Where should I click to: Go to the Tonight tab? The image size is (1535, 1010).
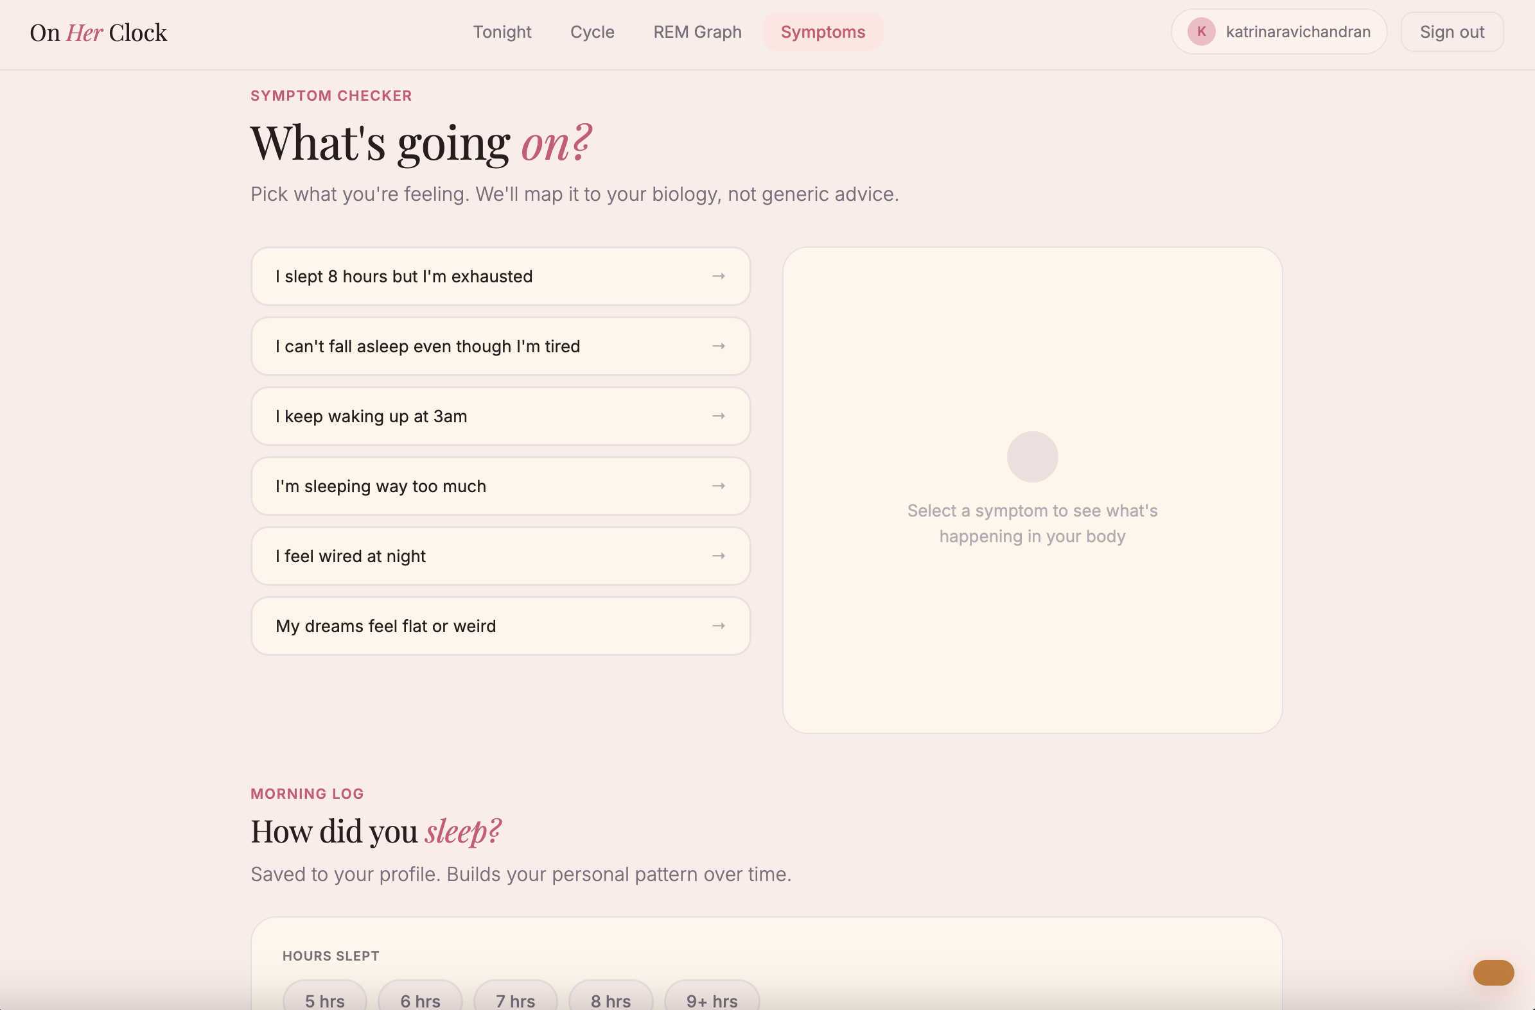click(x=502, y=31)
